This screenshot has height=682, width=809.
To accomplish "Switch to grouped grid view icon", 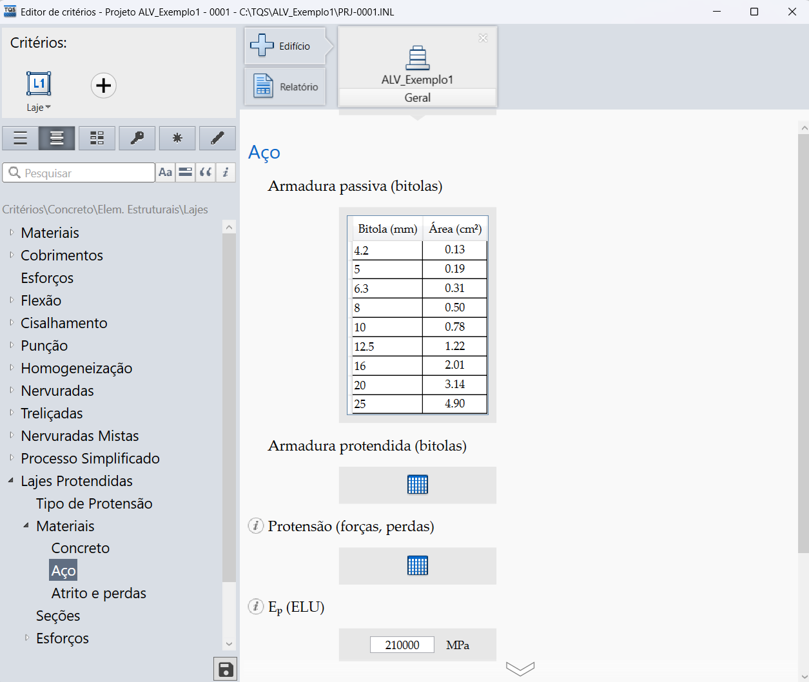I will (97, 138).
